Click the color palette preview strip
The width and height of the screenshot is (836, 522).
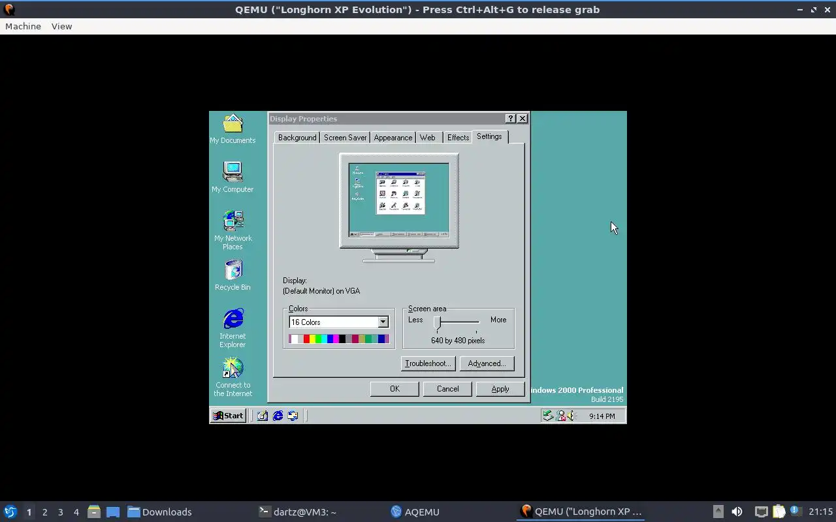[x=339, y=339]
